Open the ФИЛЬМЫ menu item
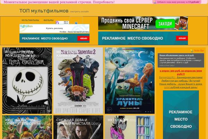The width and height of the screenshot is (208, 139). coord(49,20)
